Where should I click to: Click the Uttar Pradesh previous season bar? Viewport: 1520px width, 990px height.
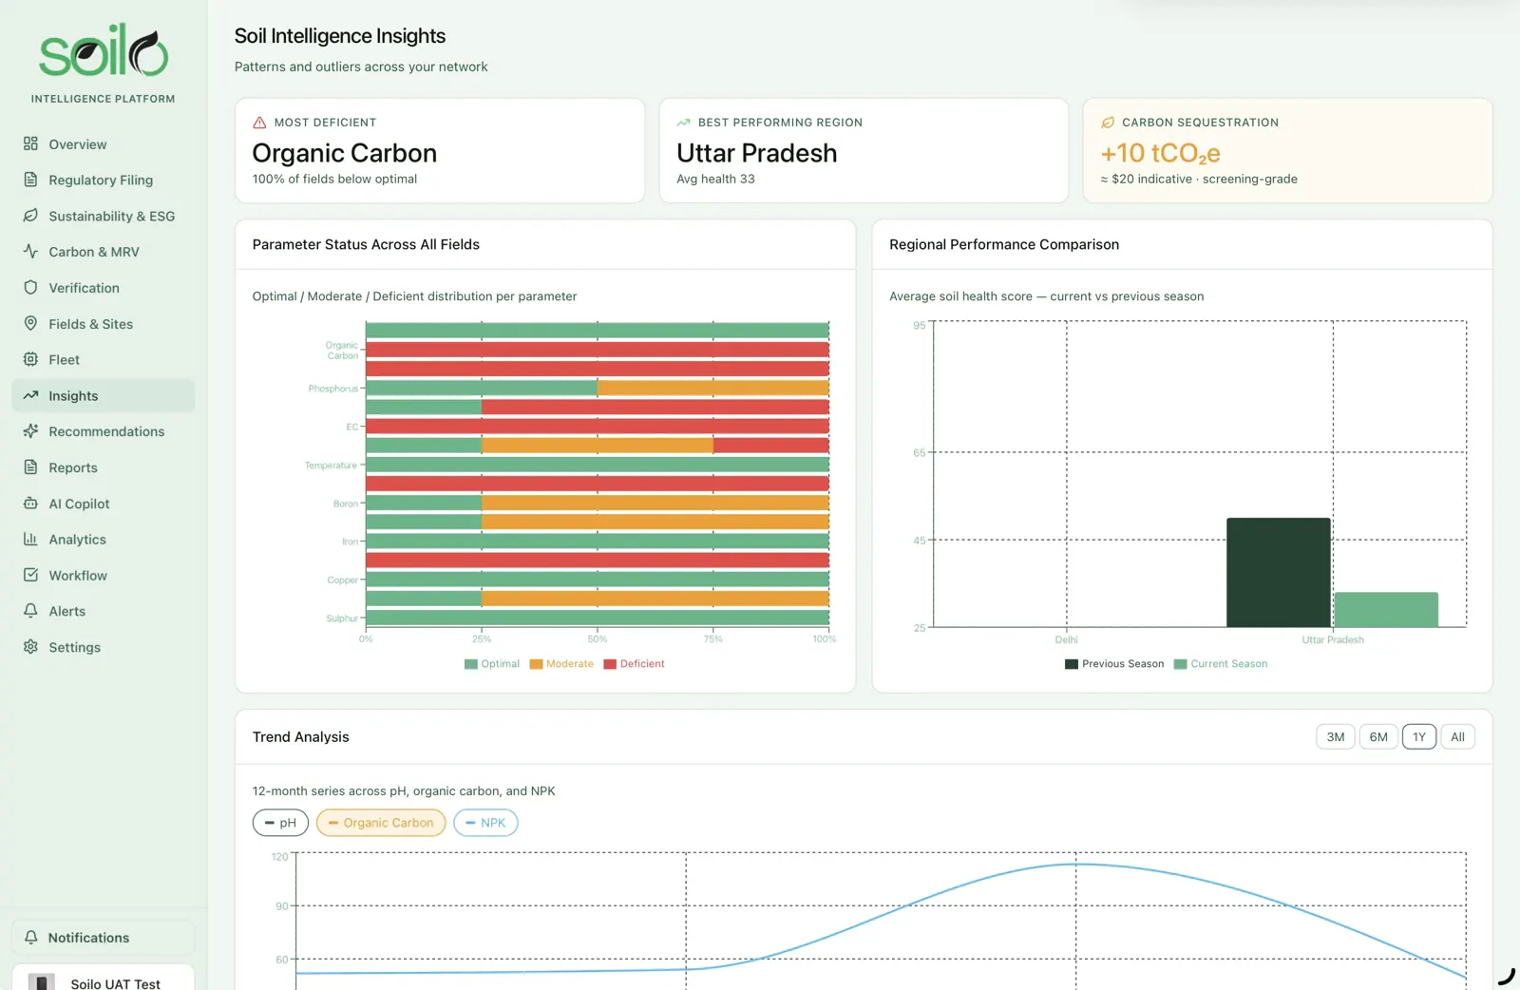[x=1278, y=572]
